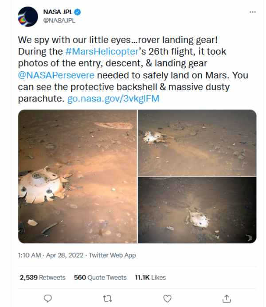Open the NASA JPL display name
This screenshot has width=266, height=307.
point(58,12)
